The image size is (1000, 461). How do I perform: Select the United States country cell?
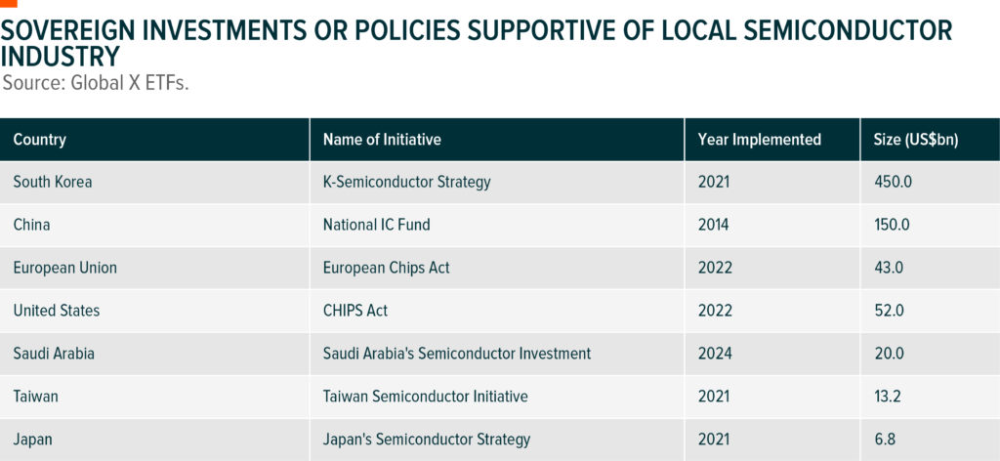tap(57, 311)
